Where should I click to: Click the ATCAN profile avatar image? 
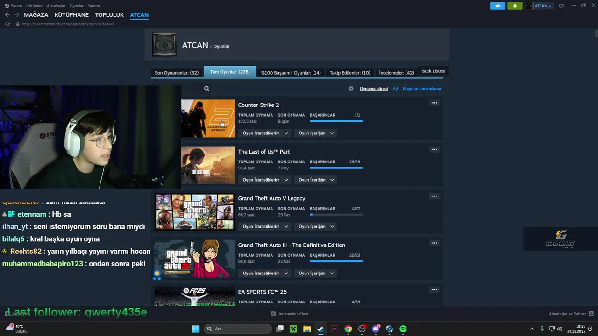click(164, 45)
